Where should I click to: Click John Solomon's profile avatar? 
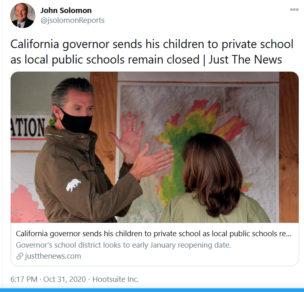(x=23, y=15)
